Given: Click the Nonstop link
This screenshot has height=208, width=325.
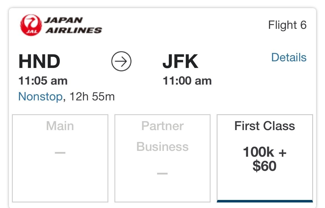Looking at the screenshot, I should coord(40,97).
